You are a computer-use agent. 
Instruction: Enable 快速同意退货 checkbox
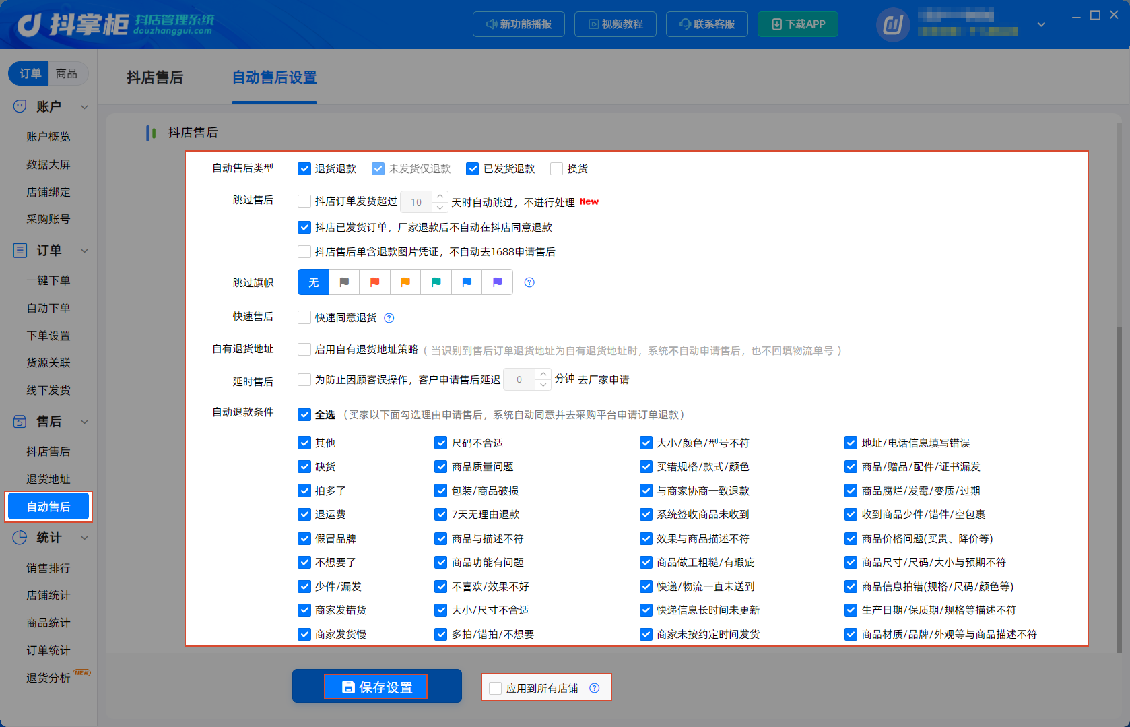(304, 317)
